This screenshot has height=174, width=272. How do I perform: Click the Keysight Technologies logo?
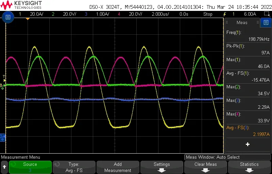pyautogui.click(x=21, y=5)
